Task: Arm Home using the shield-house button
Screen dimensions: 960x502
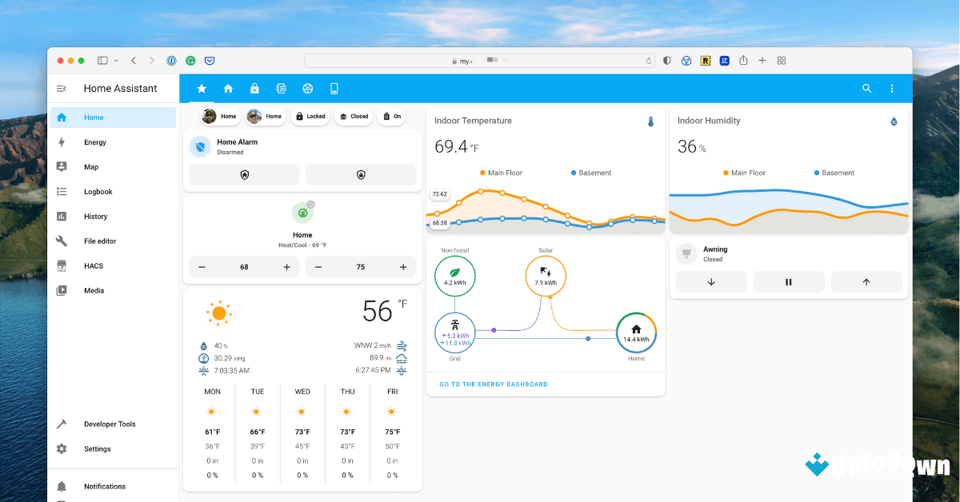Action: (x=244, y=174)
